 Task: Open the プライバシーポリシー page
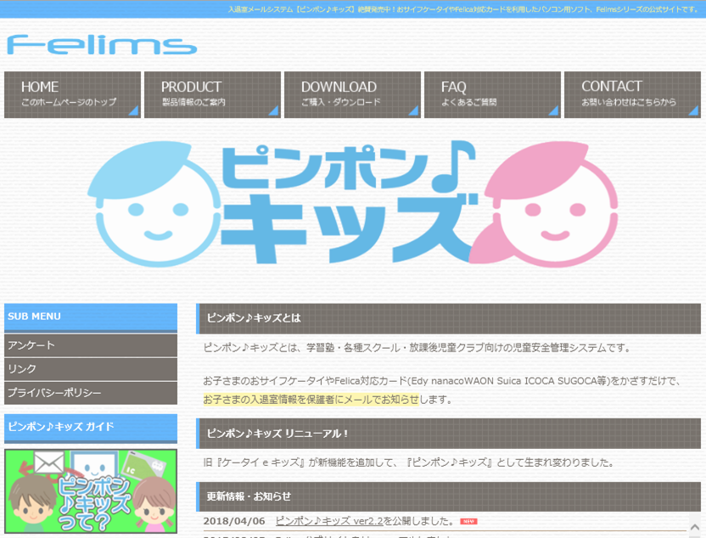tap(89, 393)
